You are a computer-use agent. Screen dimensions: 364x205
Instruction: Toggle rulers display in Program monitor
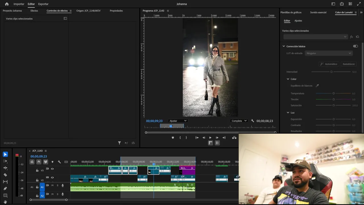click(210, 143)
